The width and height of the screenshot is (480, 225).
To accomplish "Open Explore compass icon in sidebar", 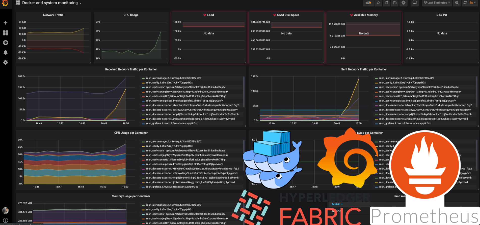I will pyautogui.click(x=6, y=43).
